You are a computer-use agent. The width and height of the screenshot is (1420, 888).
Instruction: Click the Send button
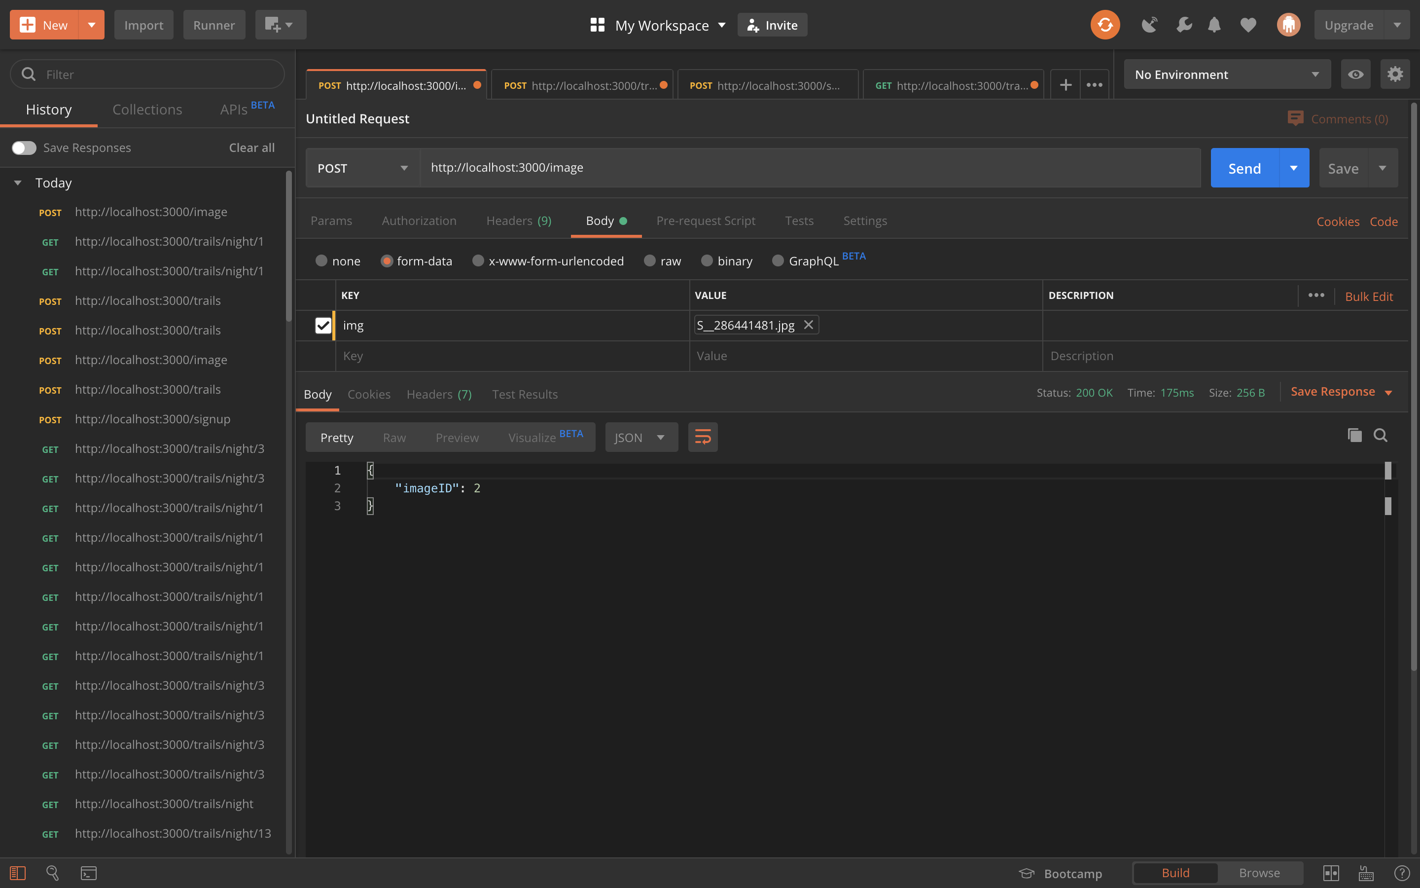pos(1244,168)
